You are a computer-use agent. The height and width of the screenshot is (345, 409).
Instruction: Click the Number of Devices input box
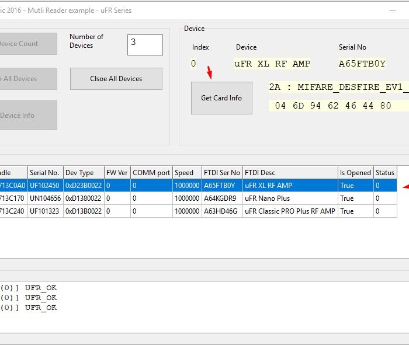pyautogui.click(x=145, y=45)
